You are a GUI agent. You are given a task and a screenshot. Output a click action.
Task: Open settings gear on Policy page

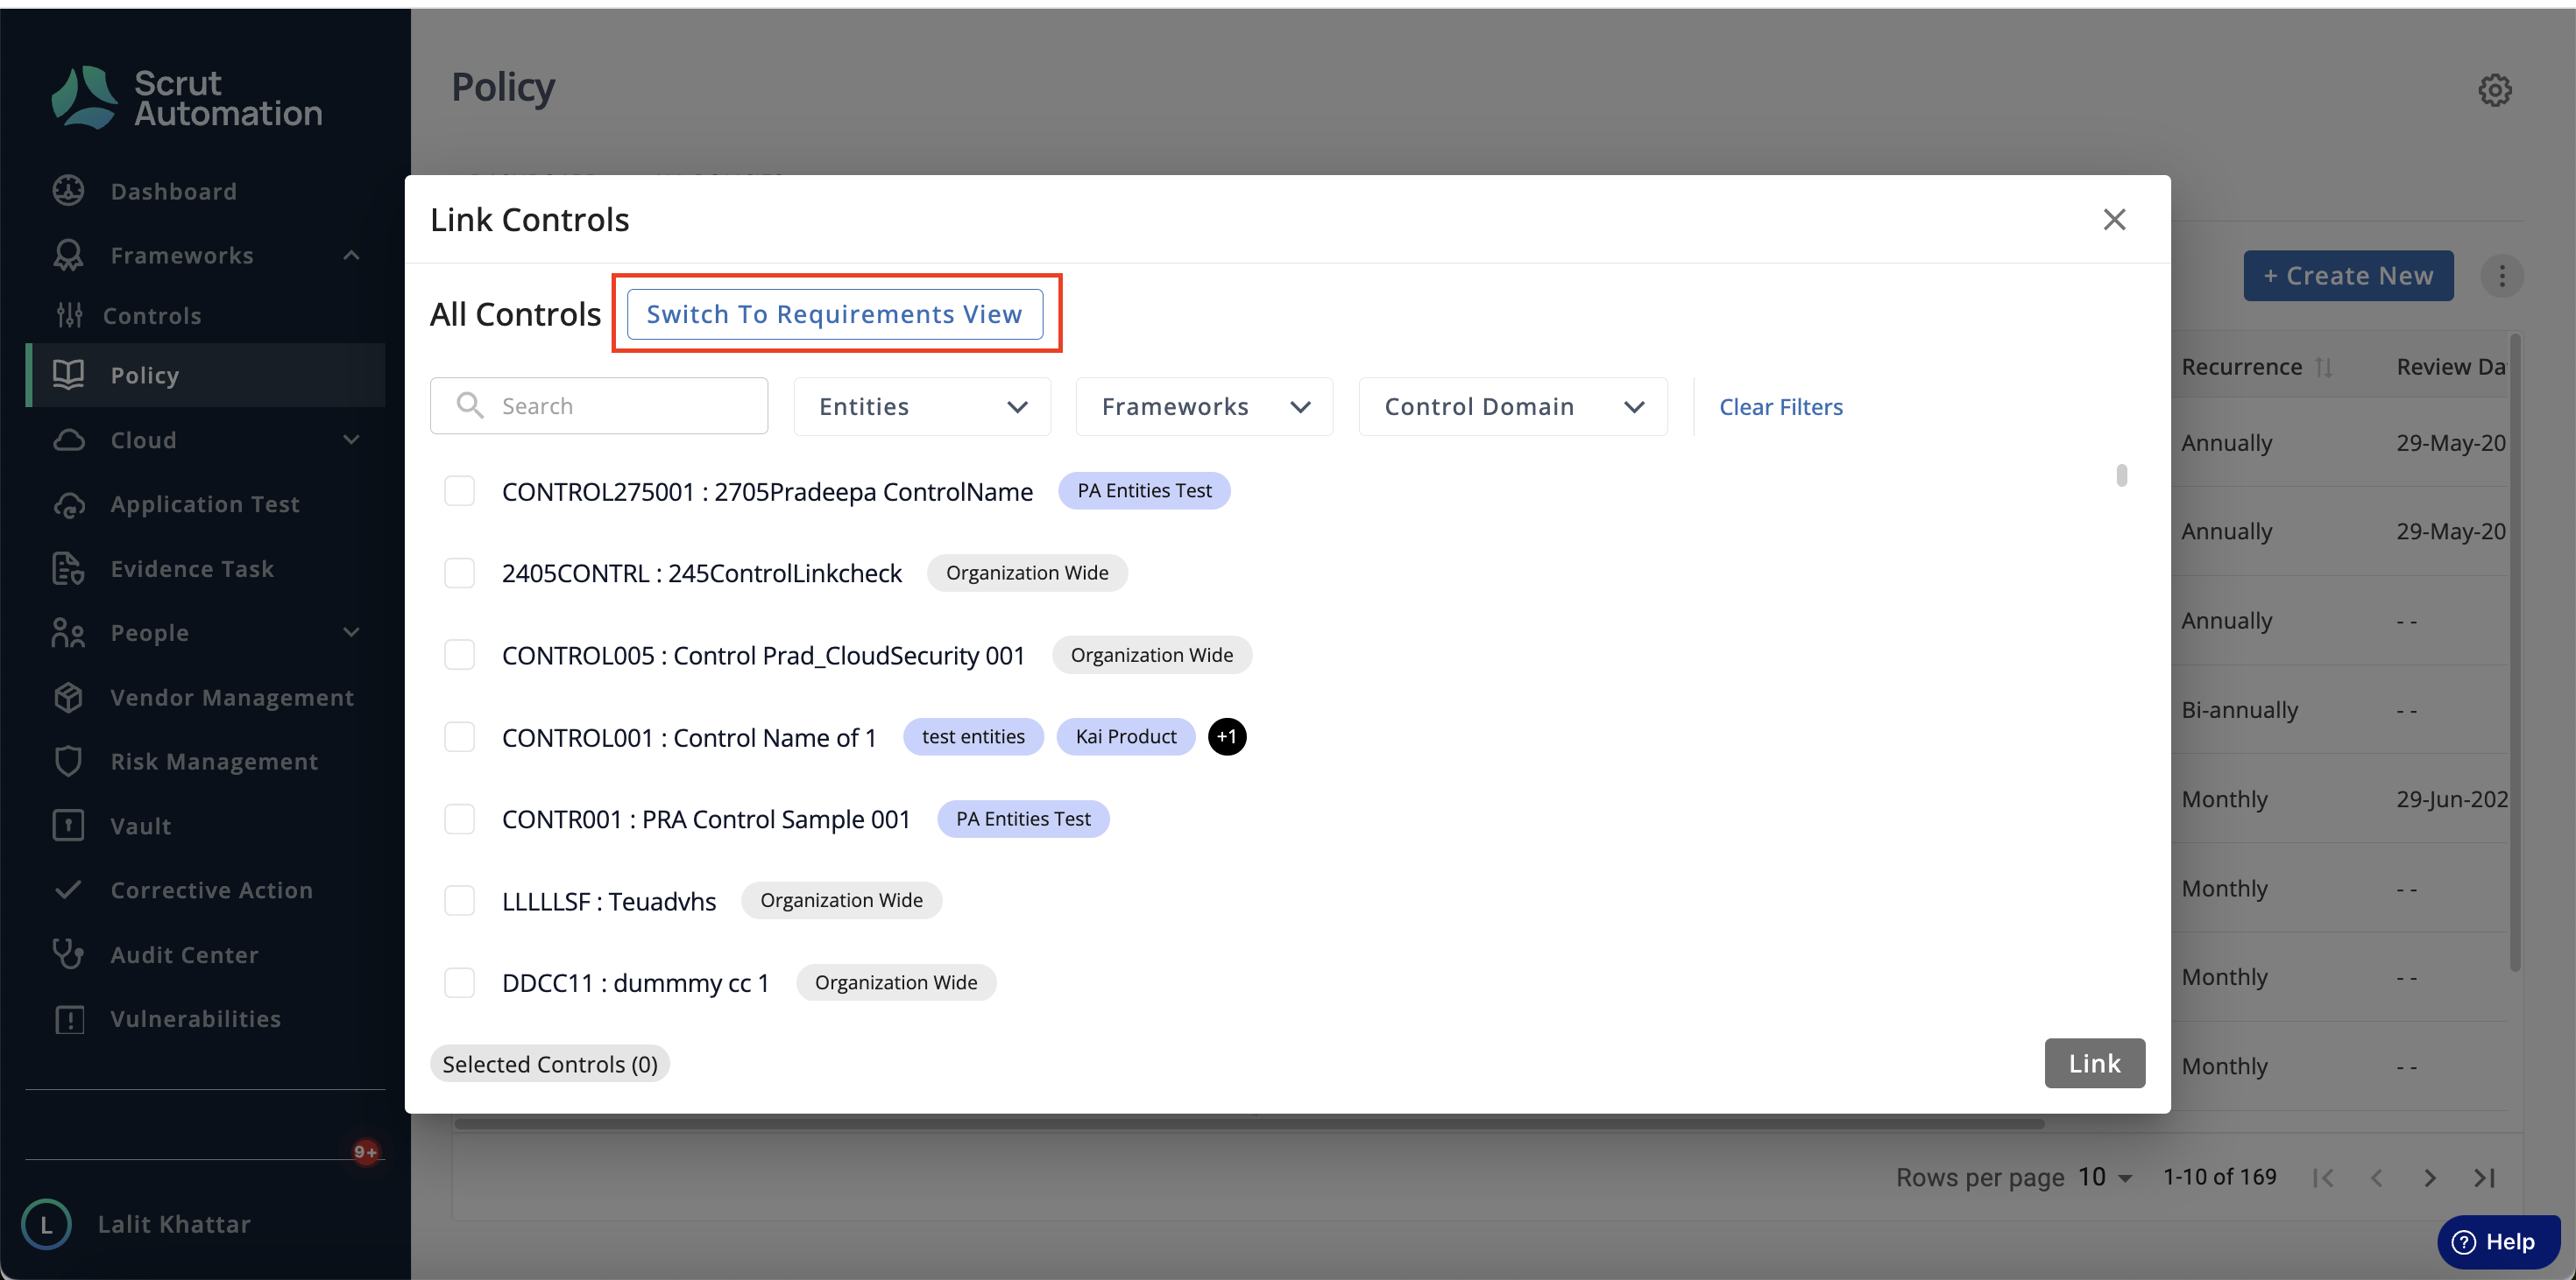tap(2495, 90)
